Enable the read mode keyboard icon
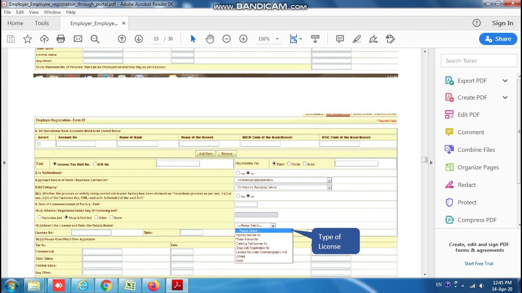 315,39
